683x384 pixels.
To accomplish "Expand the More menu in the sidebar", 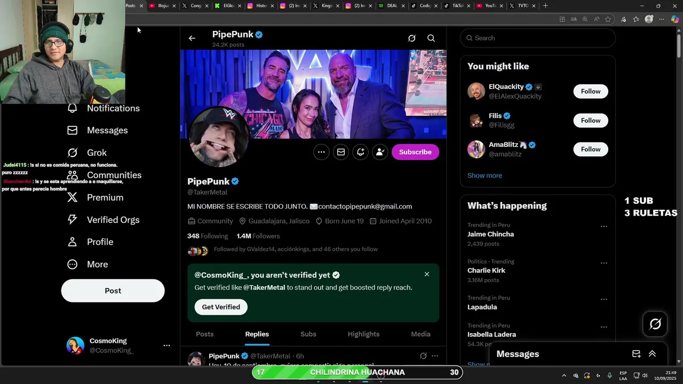I will point(88,265).
